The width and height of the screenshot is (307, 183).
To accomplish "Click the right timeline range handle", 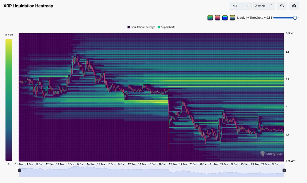I will click(x=284, y=170).
